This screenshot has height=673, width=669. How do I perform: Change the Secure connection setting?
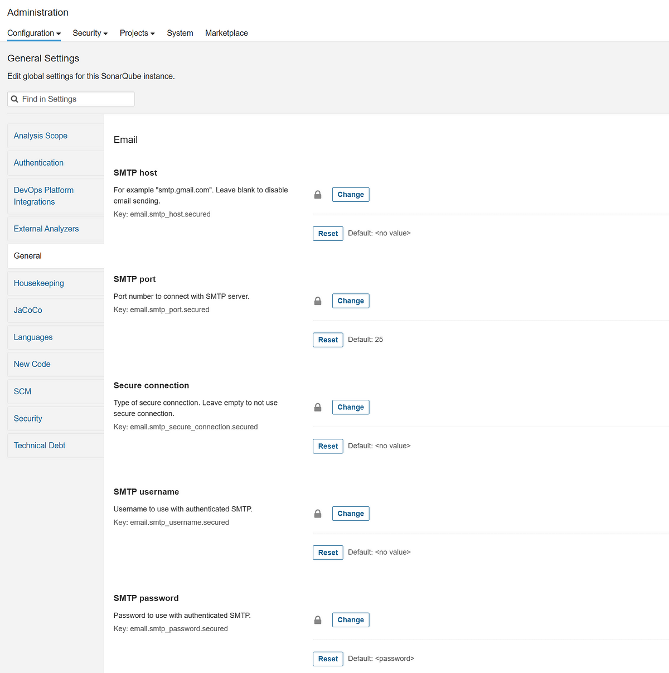[x=350, y=407]
